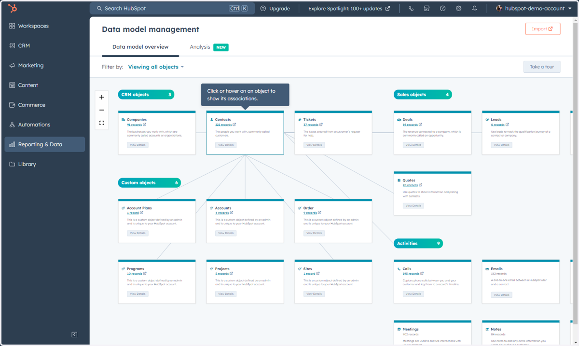Click View Details on Quotes card
579x346 pixels.
coord(414,206)
